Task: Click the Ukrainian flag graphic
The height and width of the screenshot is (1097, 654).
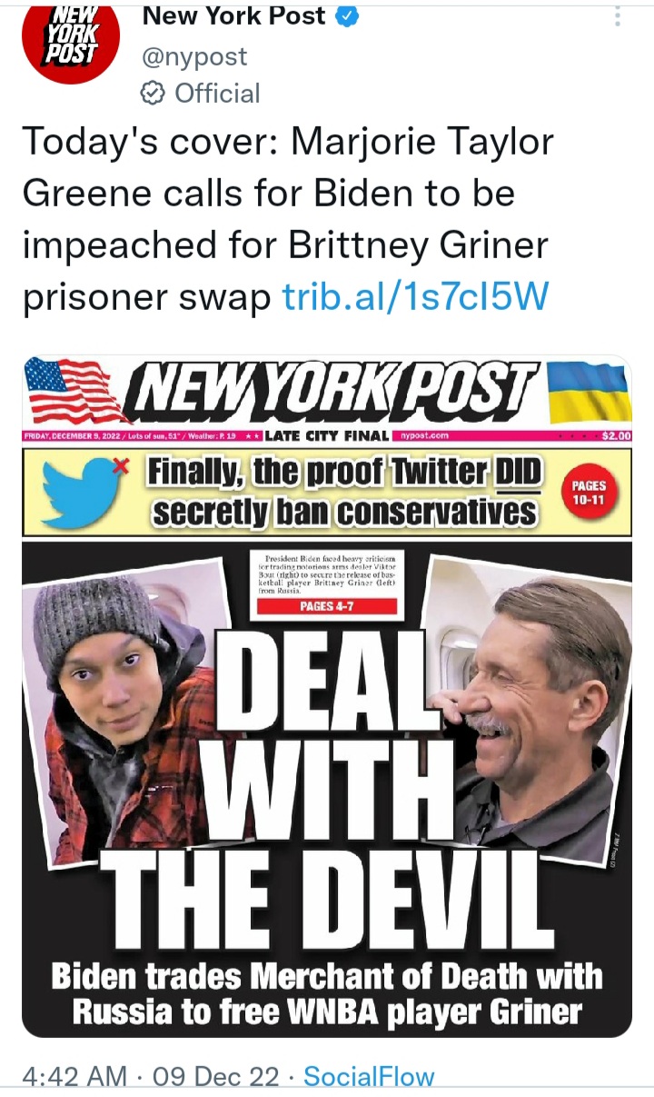Action: (x=590, y=390)
